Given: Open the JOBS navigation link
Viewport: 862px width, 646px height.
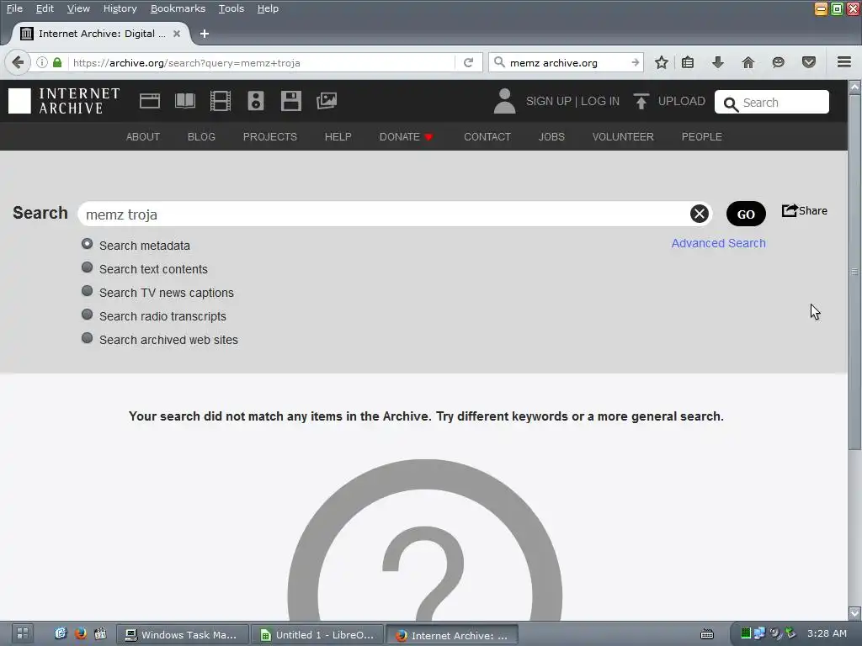Looking at the screenshot, I should point(551,137).
